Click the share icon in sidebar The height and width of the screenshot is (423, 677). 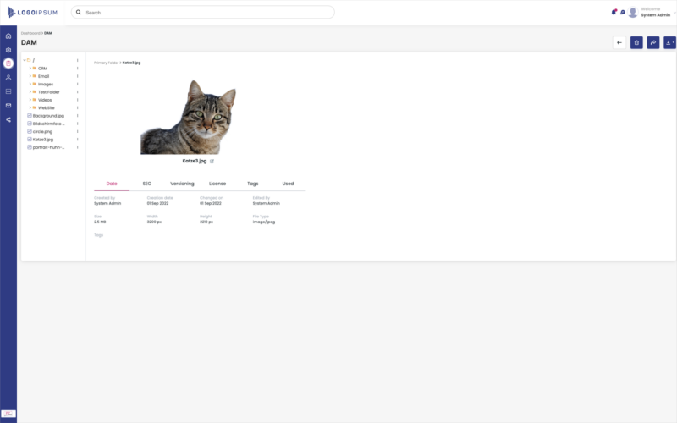(8, 119)
